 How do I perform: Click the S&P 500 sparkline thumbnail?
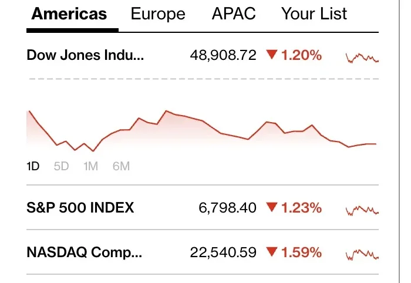pyautogui.click(x=362, y=210)
